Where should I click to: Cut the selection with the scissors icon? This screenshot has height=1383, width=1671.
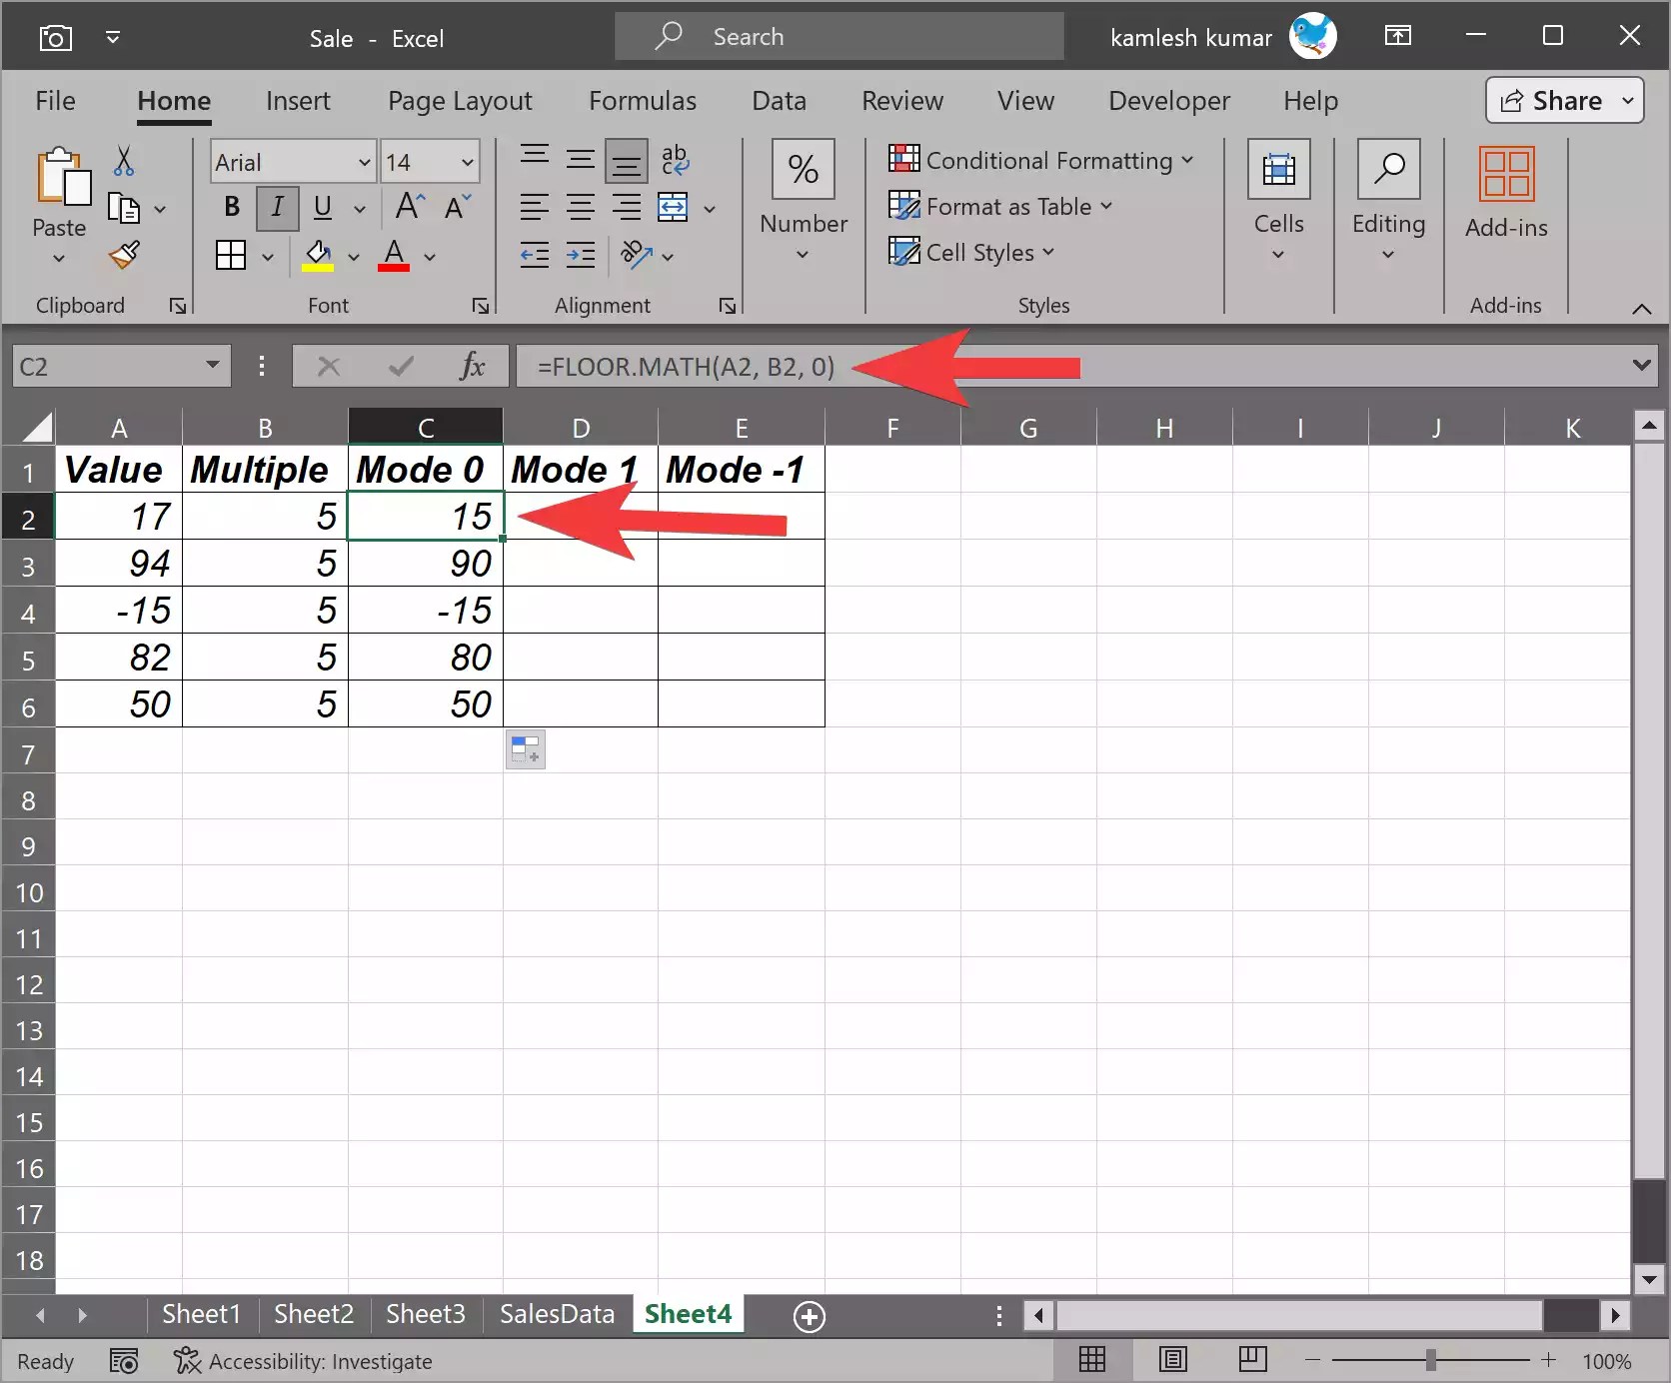pos(123,160)
